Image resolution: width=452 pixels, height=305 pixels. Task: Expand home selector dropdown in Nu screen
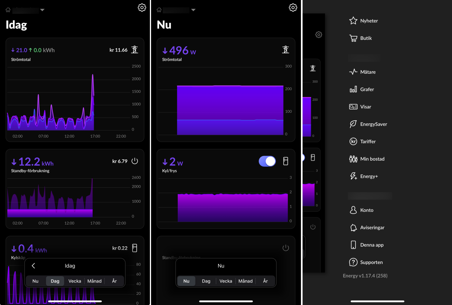[193, 10]
